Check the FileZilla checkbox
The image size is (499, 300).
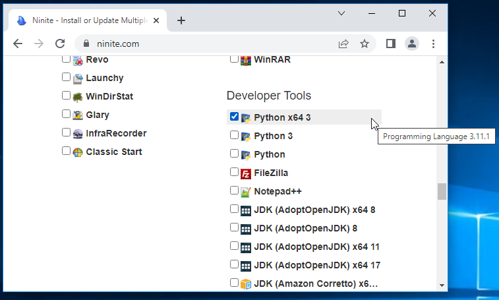pos(234,172)
